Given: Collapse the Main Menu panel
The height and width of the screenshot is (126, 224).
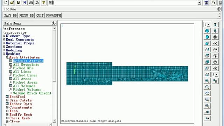Looking at the screenshot, I should [x=54, y=23].
